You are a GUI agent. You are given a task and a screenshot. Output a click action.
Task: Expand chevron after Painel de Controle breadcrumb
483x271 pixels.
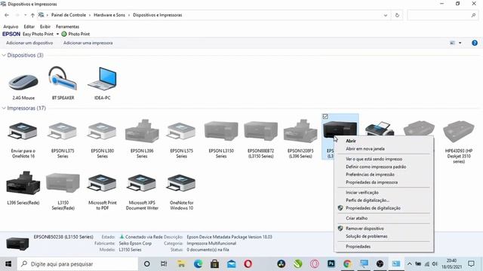point(90,15)
